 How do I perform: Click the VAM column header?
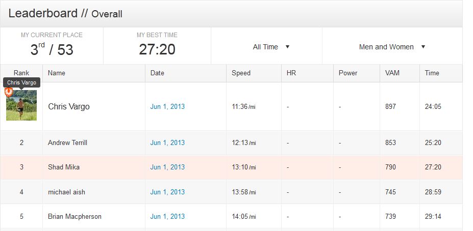pyautogui.click(x=392, y=73)
